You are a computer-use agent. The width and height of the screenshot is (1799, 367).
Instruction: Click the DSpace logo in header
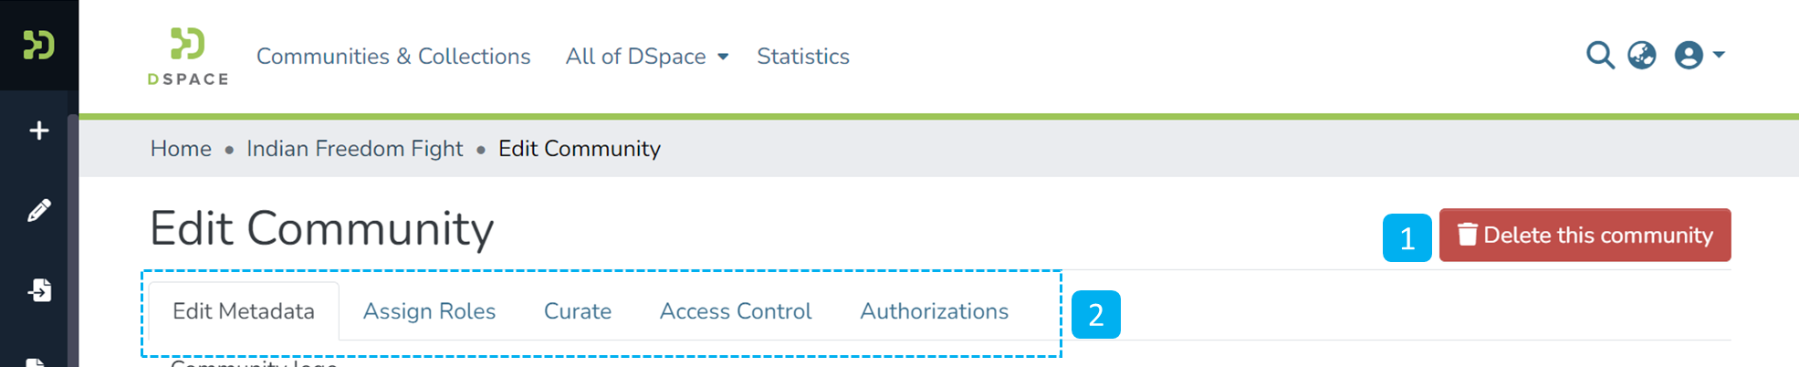point(188,56)
